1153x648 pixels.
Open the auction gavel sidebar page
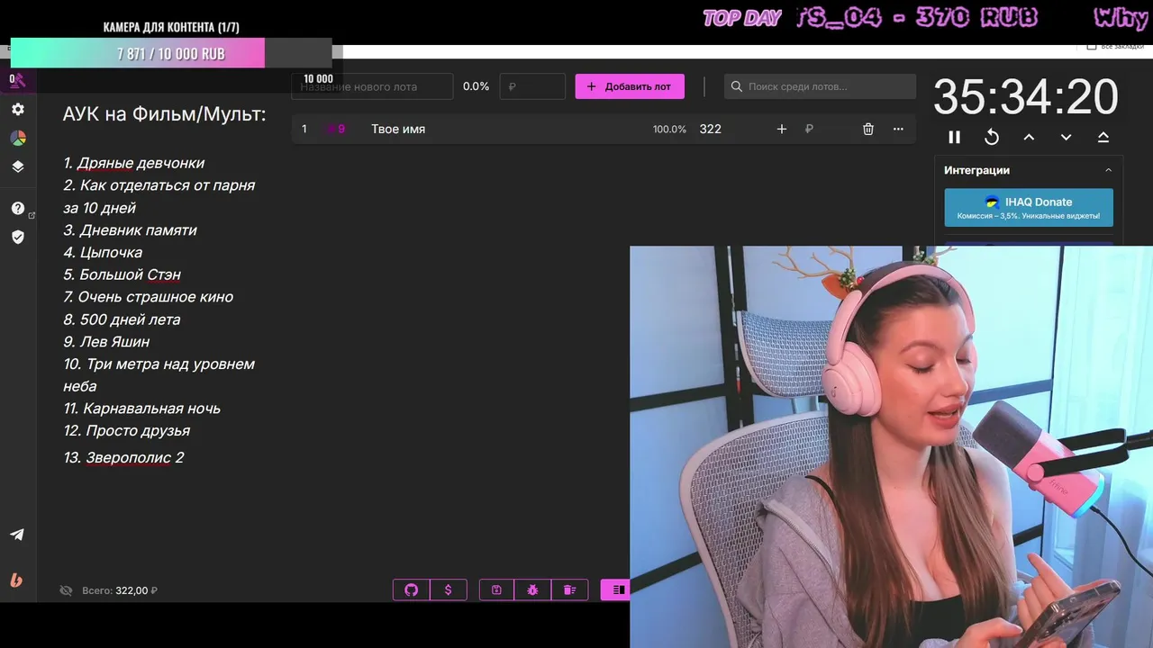point(18,80)
